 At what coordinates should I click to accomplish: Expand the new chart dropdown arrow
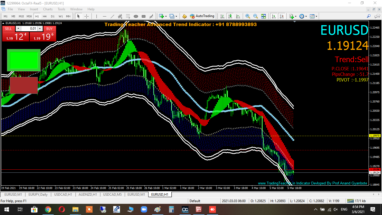[166, 16]
